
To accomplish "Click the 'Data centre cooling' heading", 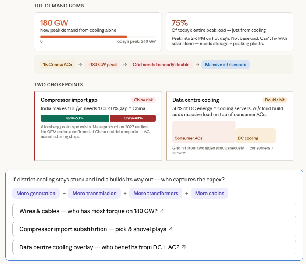I will pos(196,100).
